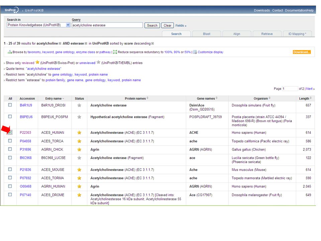Click the status star for AGRIN_HUMAN
This screenshot has width=321, height=241.
click(x=79, y=186)
